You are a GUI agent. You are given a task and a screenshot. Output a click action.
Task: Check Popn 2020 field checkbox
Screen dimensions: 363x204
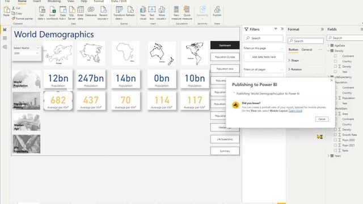tap(335, 140)
